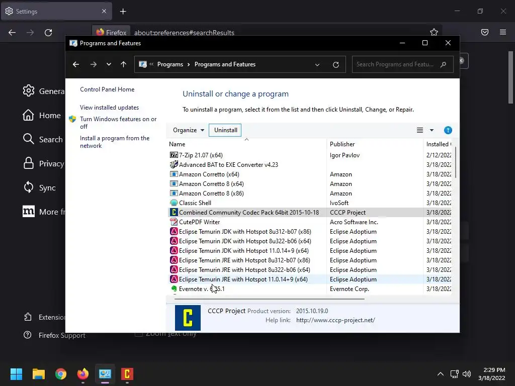Screen dimensions: 515x386
Task: Open recent locations dropdown arrow
Action: point(109,64)
